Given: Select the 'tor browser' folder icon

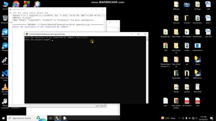Looking at the screenshot, I should tap(187, 33).
